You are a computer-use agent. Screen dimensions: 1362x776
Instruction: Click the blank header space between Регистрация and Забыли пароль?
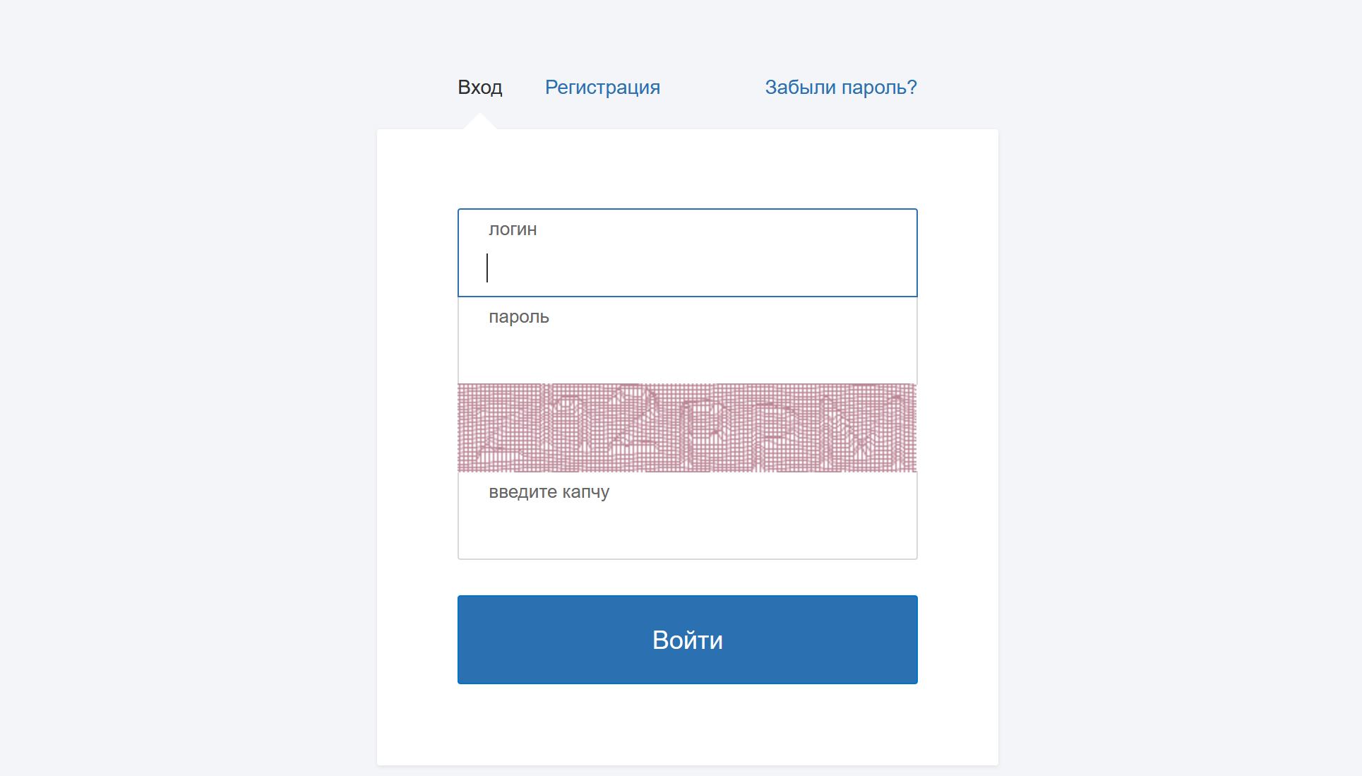tap(712, 88)
